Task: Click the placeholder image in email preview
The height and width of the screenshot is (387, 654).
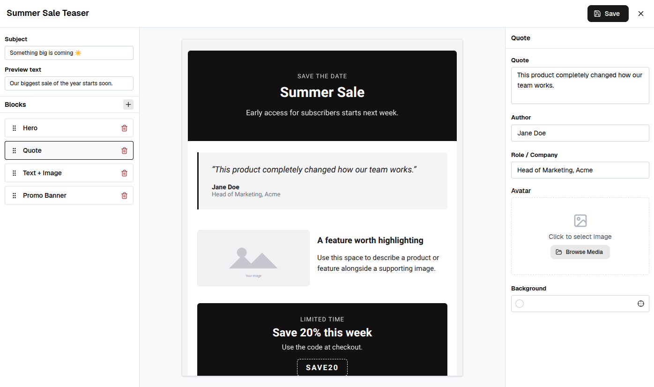Action: [x=253, y=258]
